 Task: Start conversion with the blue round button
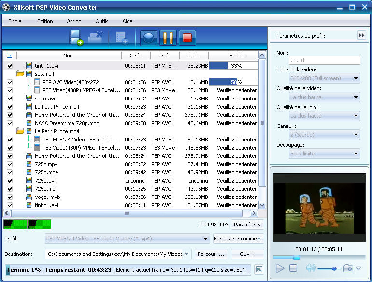149,38
